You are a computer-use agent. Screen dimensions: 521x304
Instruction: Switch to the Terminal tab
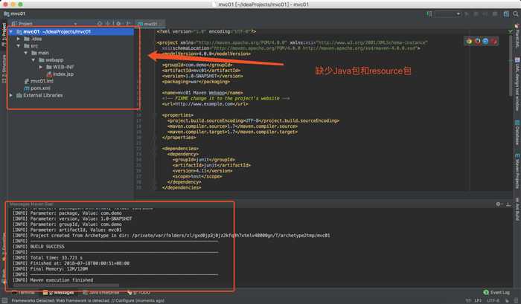pyautogui.click(x=25, y=293)
